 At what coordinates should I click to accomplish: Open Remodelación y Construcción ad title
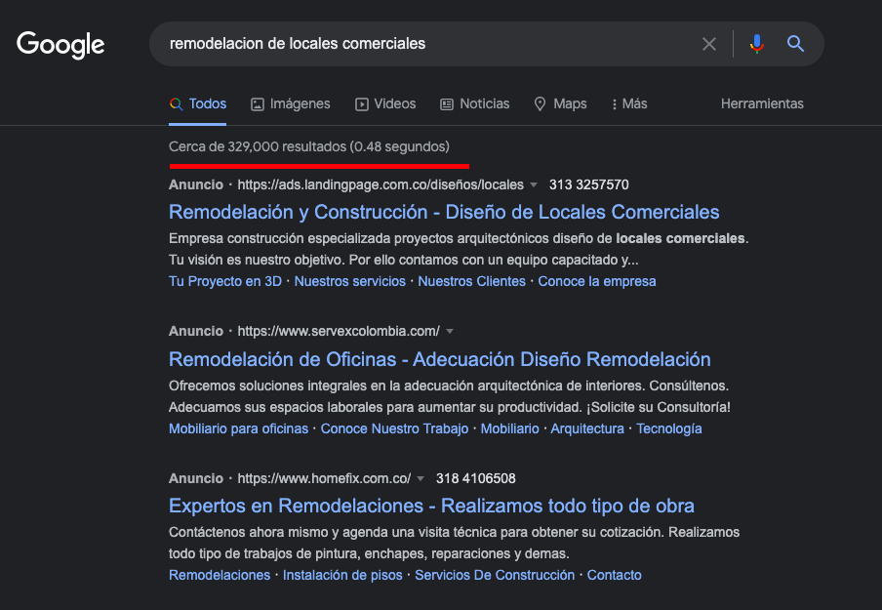pos(444,212)
